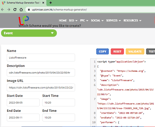Click the address bar URL
155x127 pixels.
click(59, 10)
